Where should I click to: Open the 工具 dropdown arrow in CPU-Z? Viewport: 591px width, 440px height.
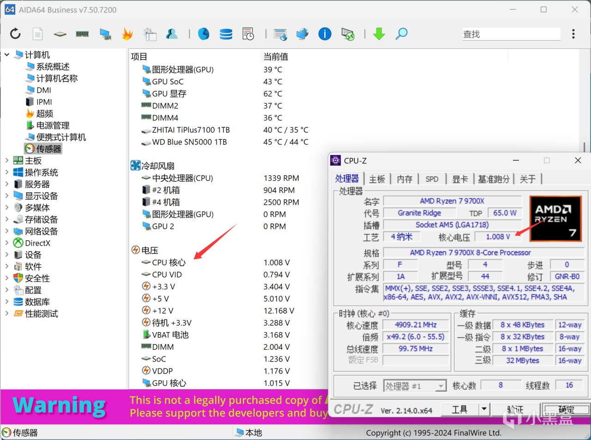point(484,410)
